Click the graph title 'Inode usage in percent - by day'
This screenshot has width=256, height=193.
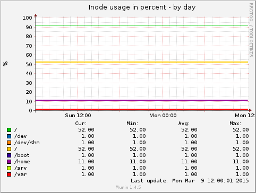click(142, 7)
